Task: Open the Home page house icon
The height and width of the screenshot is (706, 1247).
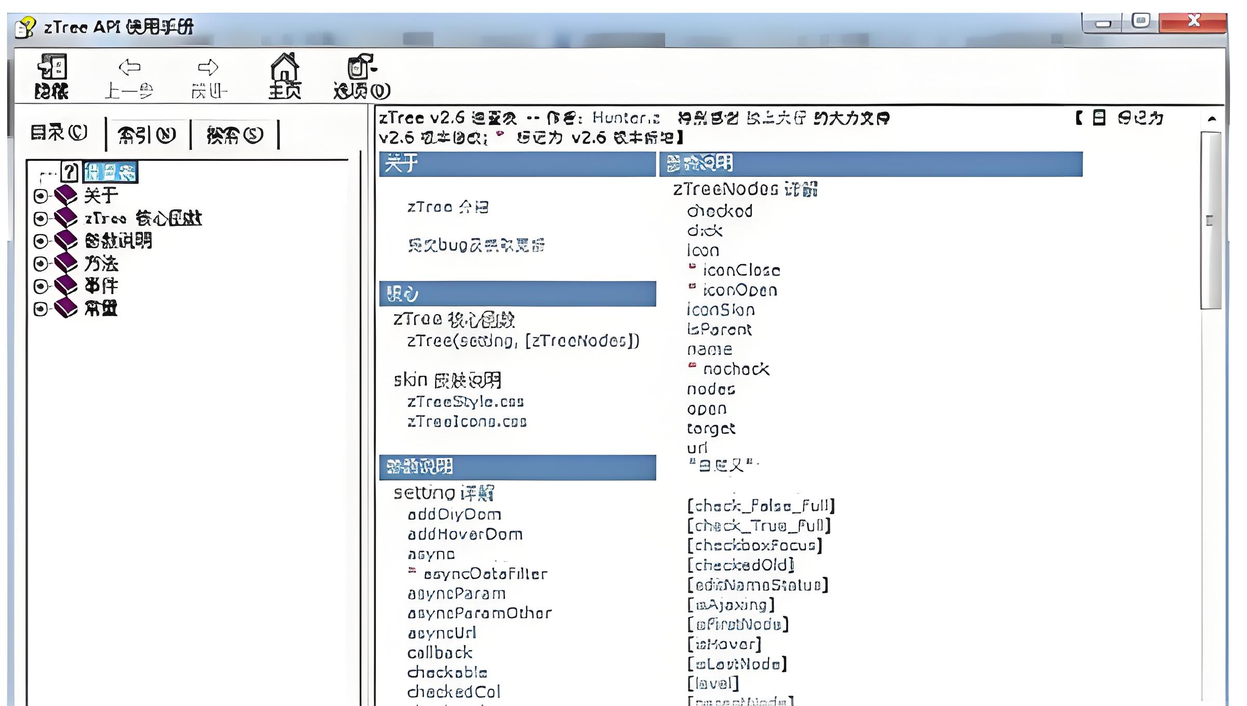Action: pos(285,67)
